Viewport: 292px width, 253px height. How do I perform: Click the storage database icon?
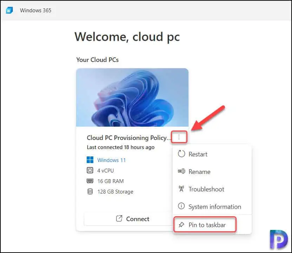(x=90, y=191)
